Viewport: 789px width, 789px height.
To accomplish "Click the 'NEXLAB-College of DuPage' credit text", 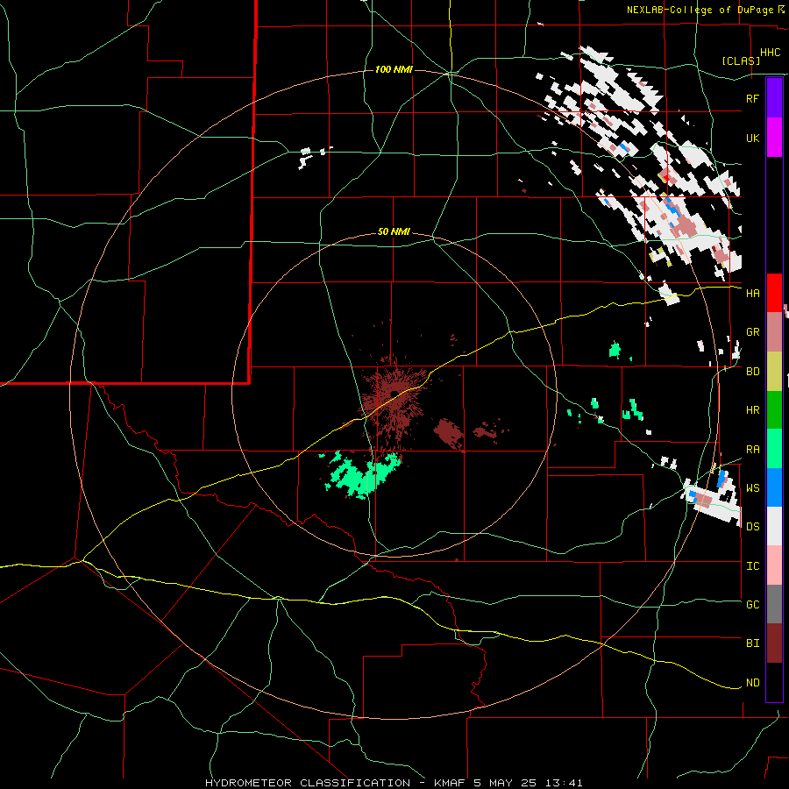I will (x=700, y=10).
